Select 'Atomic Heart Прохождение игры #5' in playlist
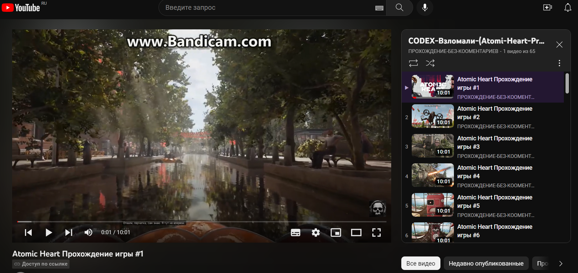The height and width of the screenshot is (273, 578). pos(483,205)
